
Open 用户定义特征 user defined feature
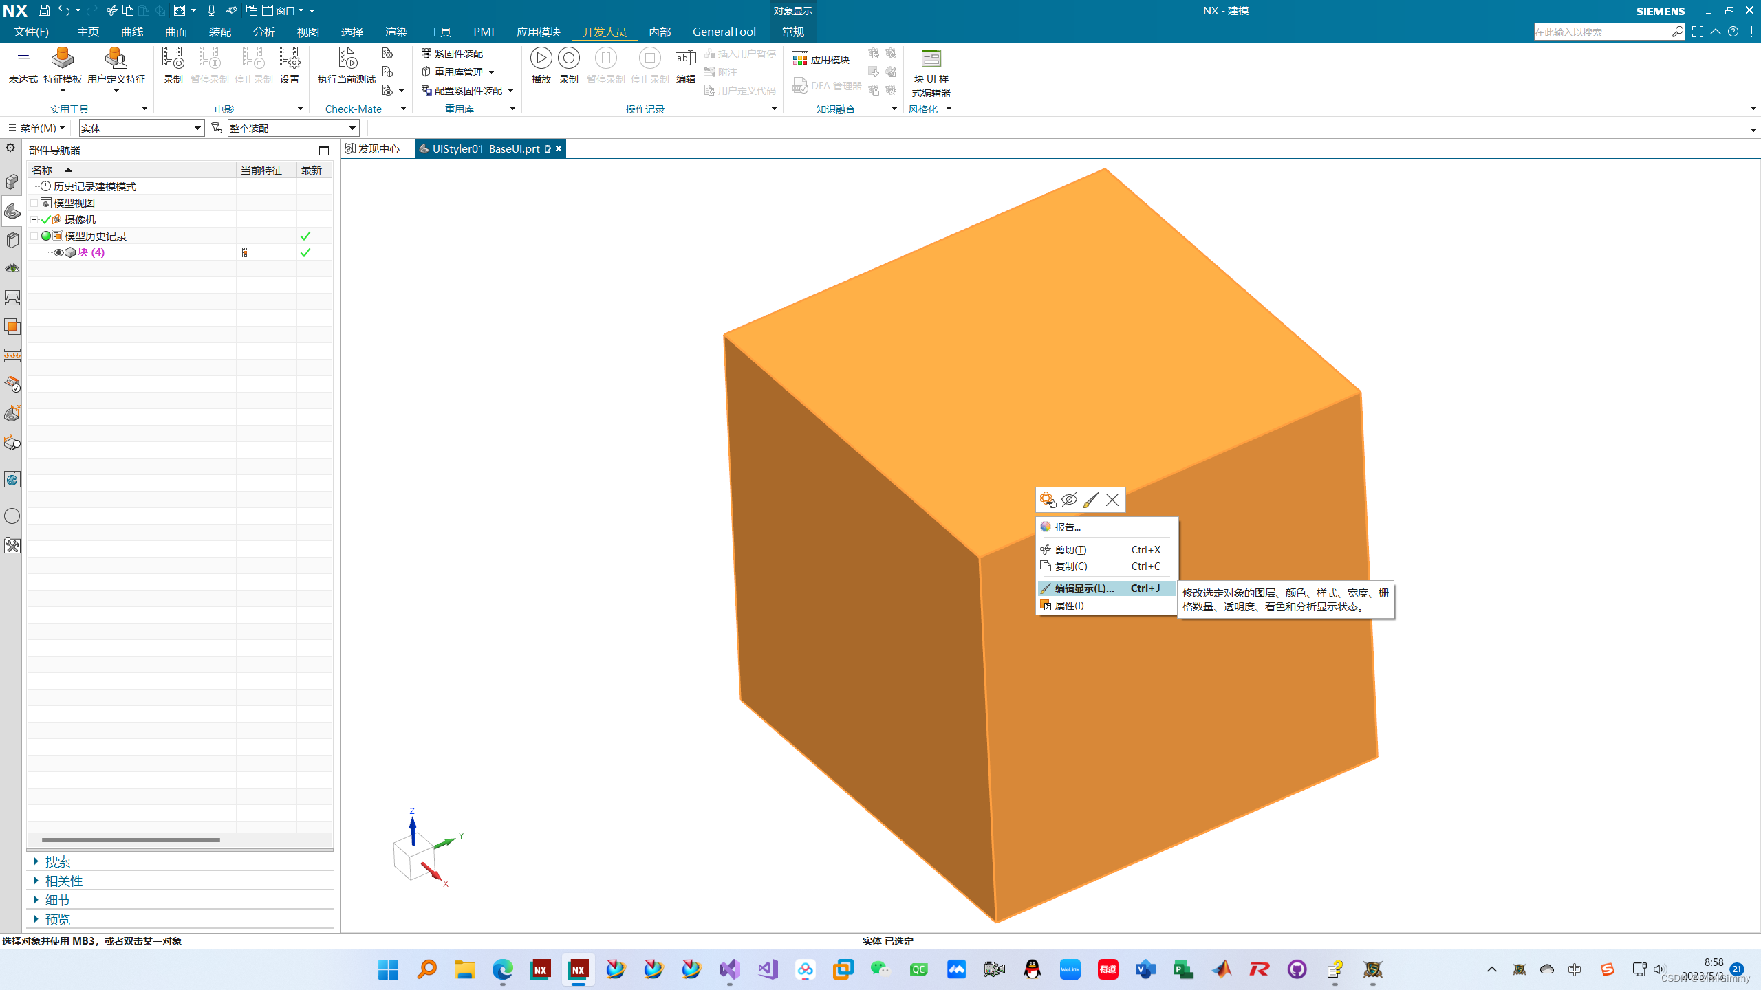coord(116,66)
